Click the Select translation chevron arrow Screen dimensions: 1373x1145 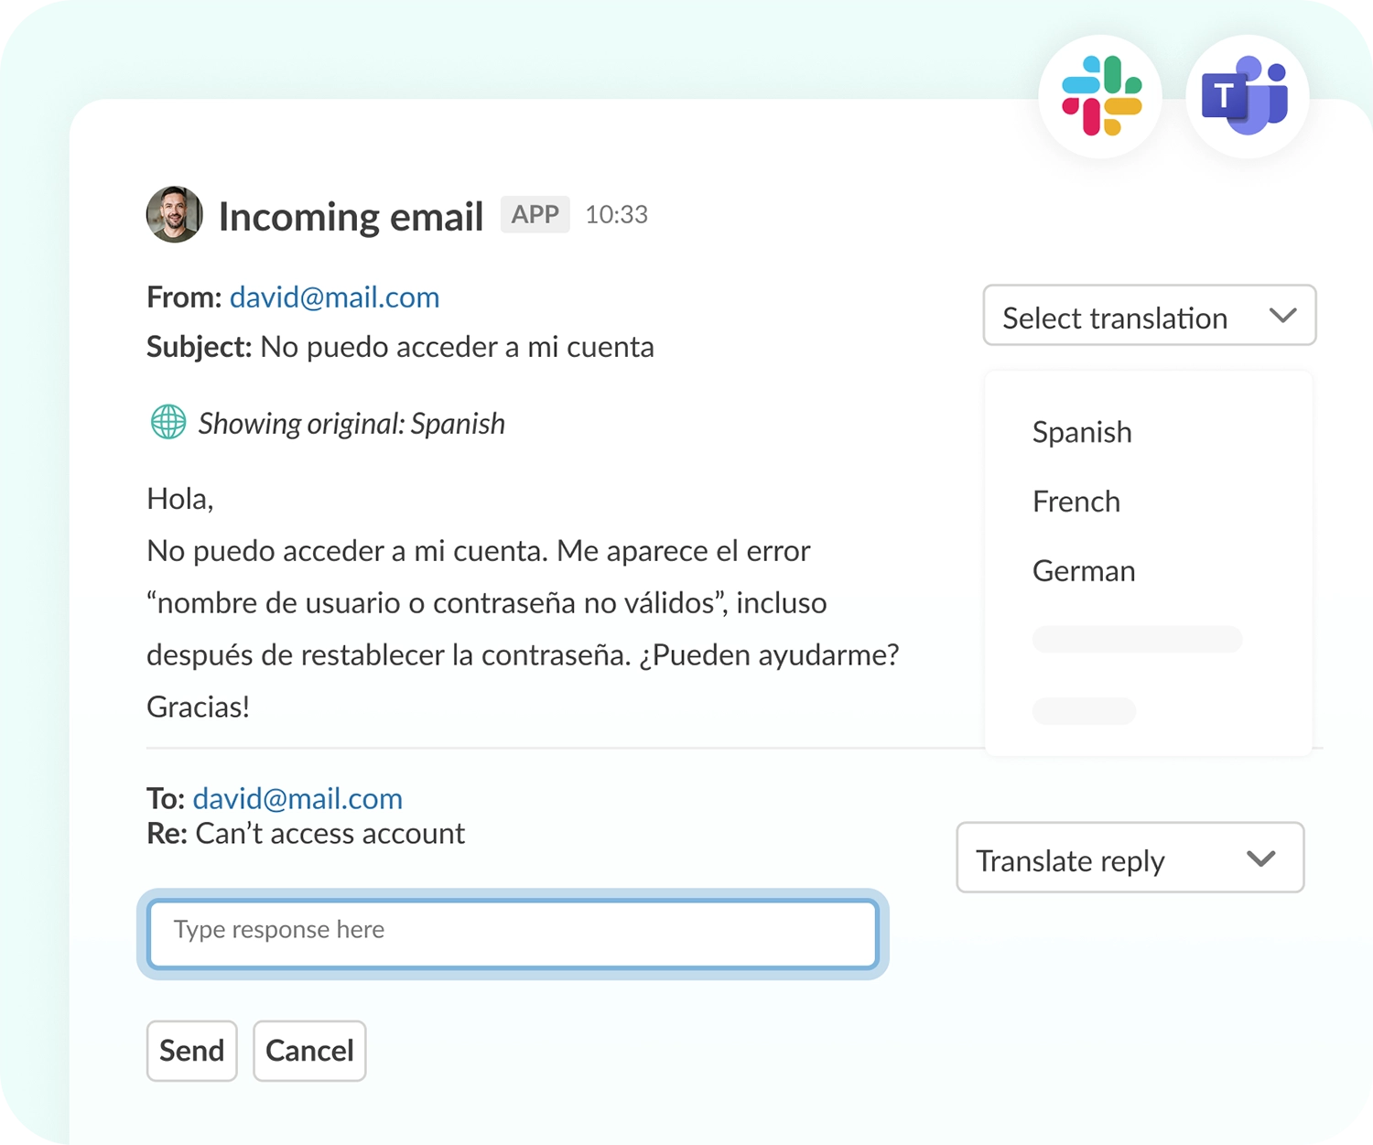coord(1283,316)
